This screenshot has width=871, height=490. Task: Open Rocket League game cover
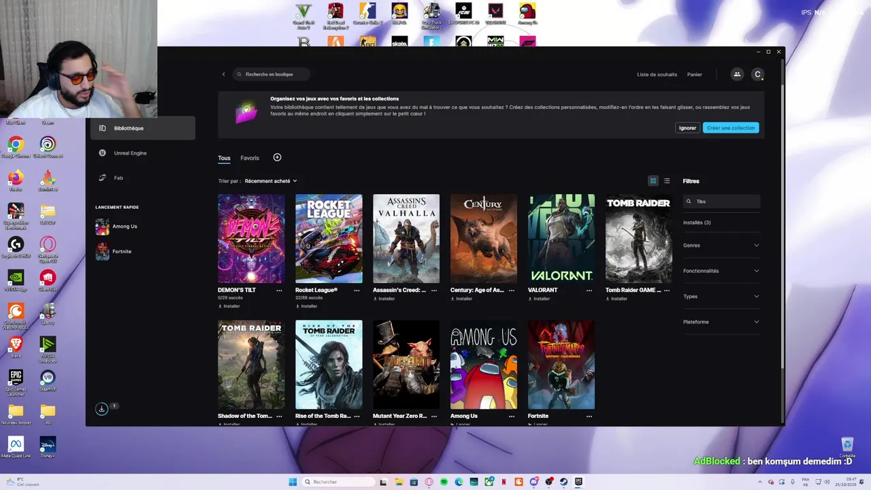click(x=329, y=239)
